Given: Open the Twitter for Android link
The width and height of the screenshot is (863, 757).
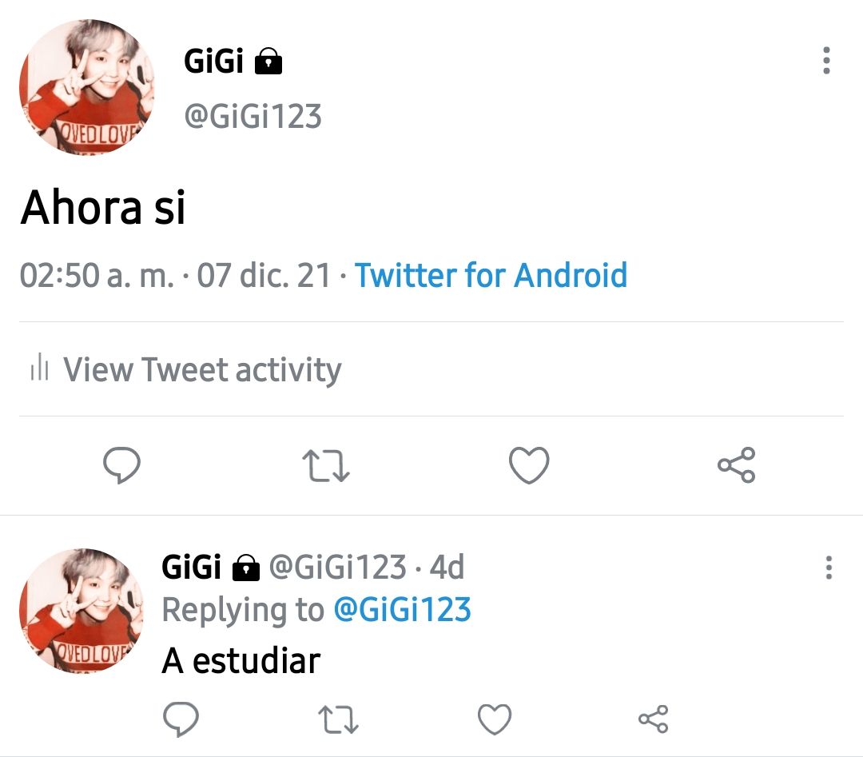Looking at the screenshot, I should (x=491, y=275).
